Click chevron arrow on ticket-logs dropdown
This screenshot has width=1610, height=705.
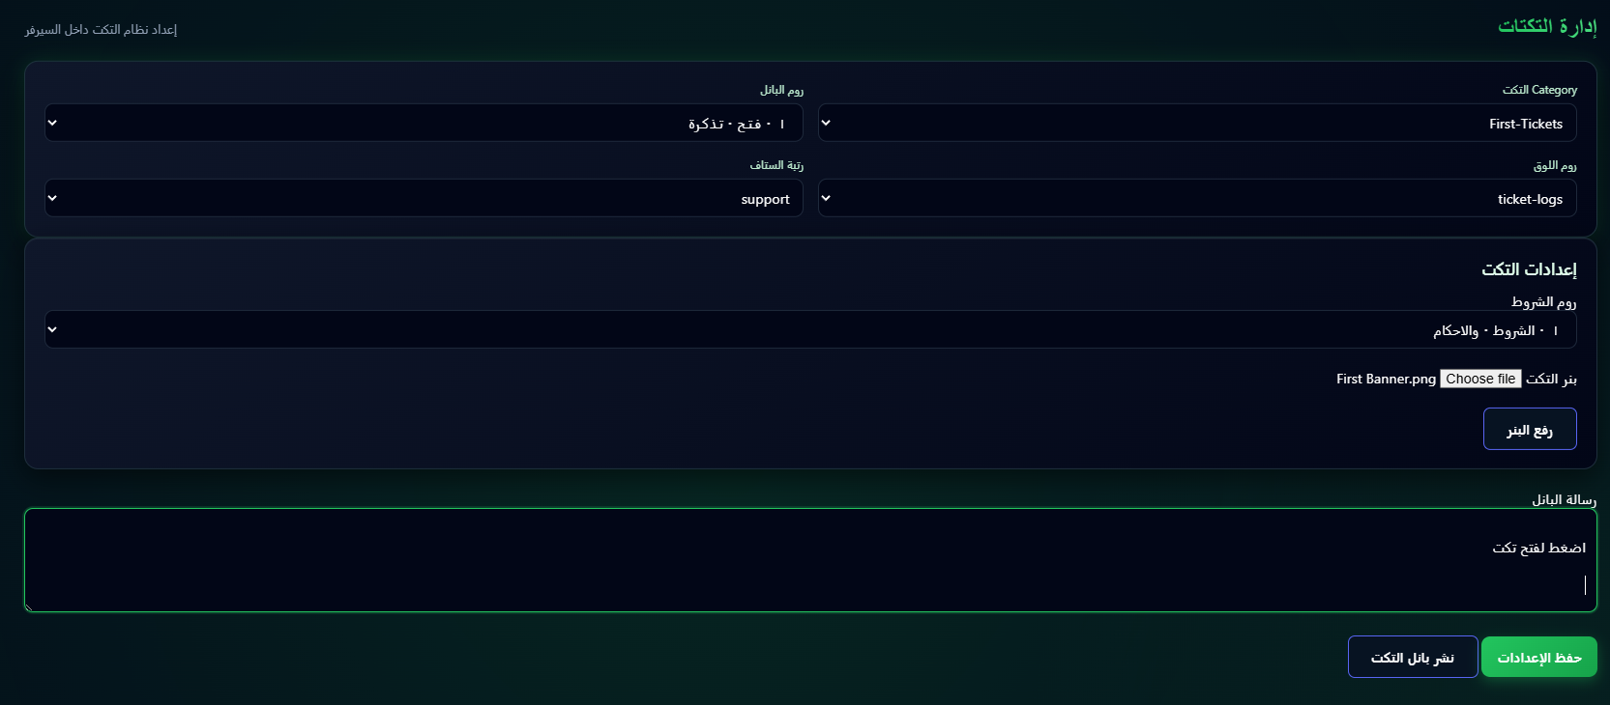point(826,198)
